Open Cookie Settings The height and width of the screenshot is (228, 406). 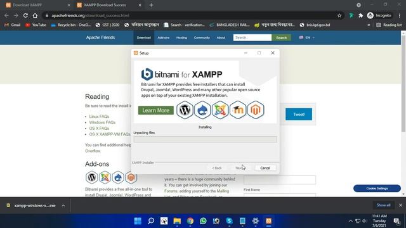pos(377,189)
